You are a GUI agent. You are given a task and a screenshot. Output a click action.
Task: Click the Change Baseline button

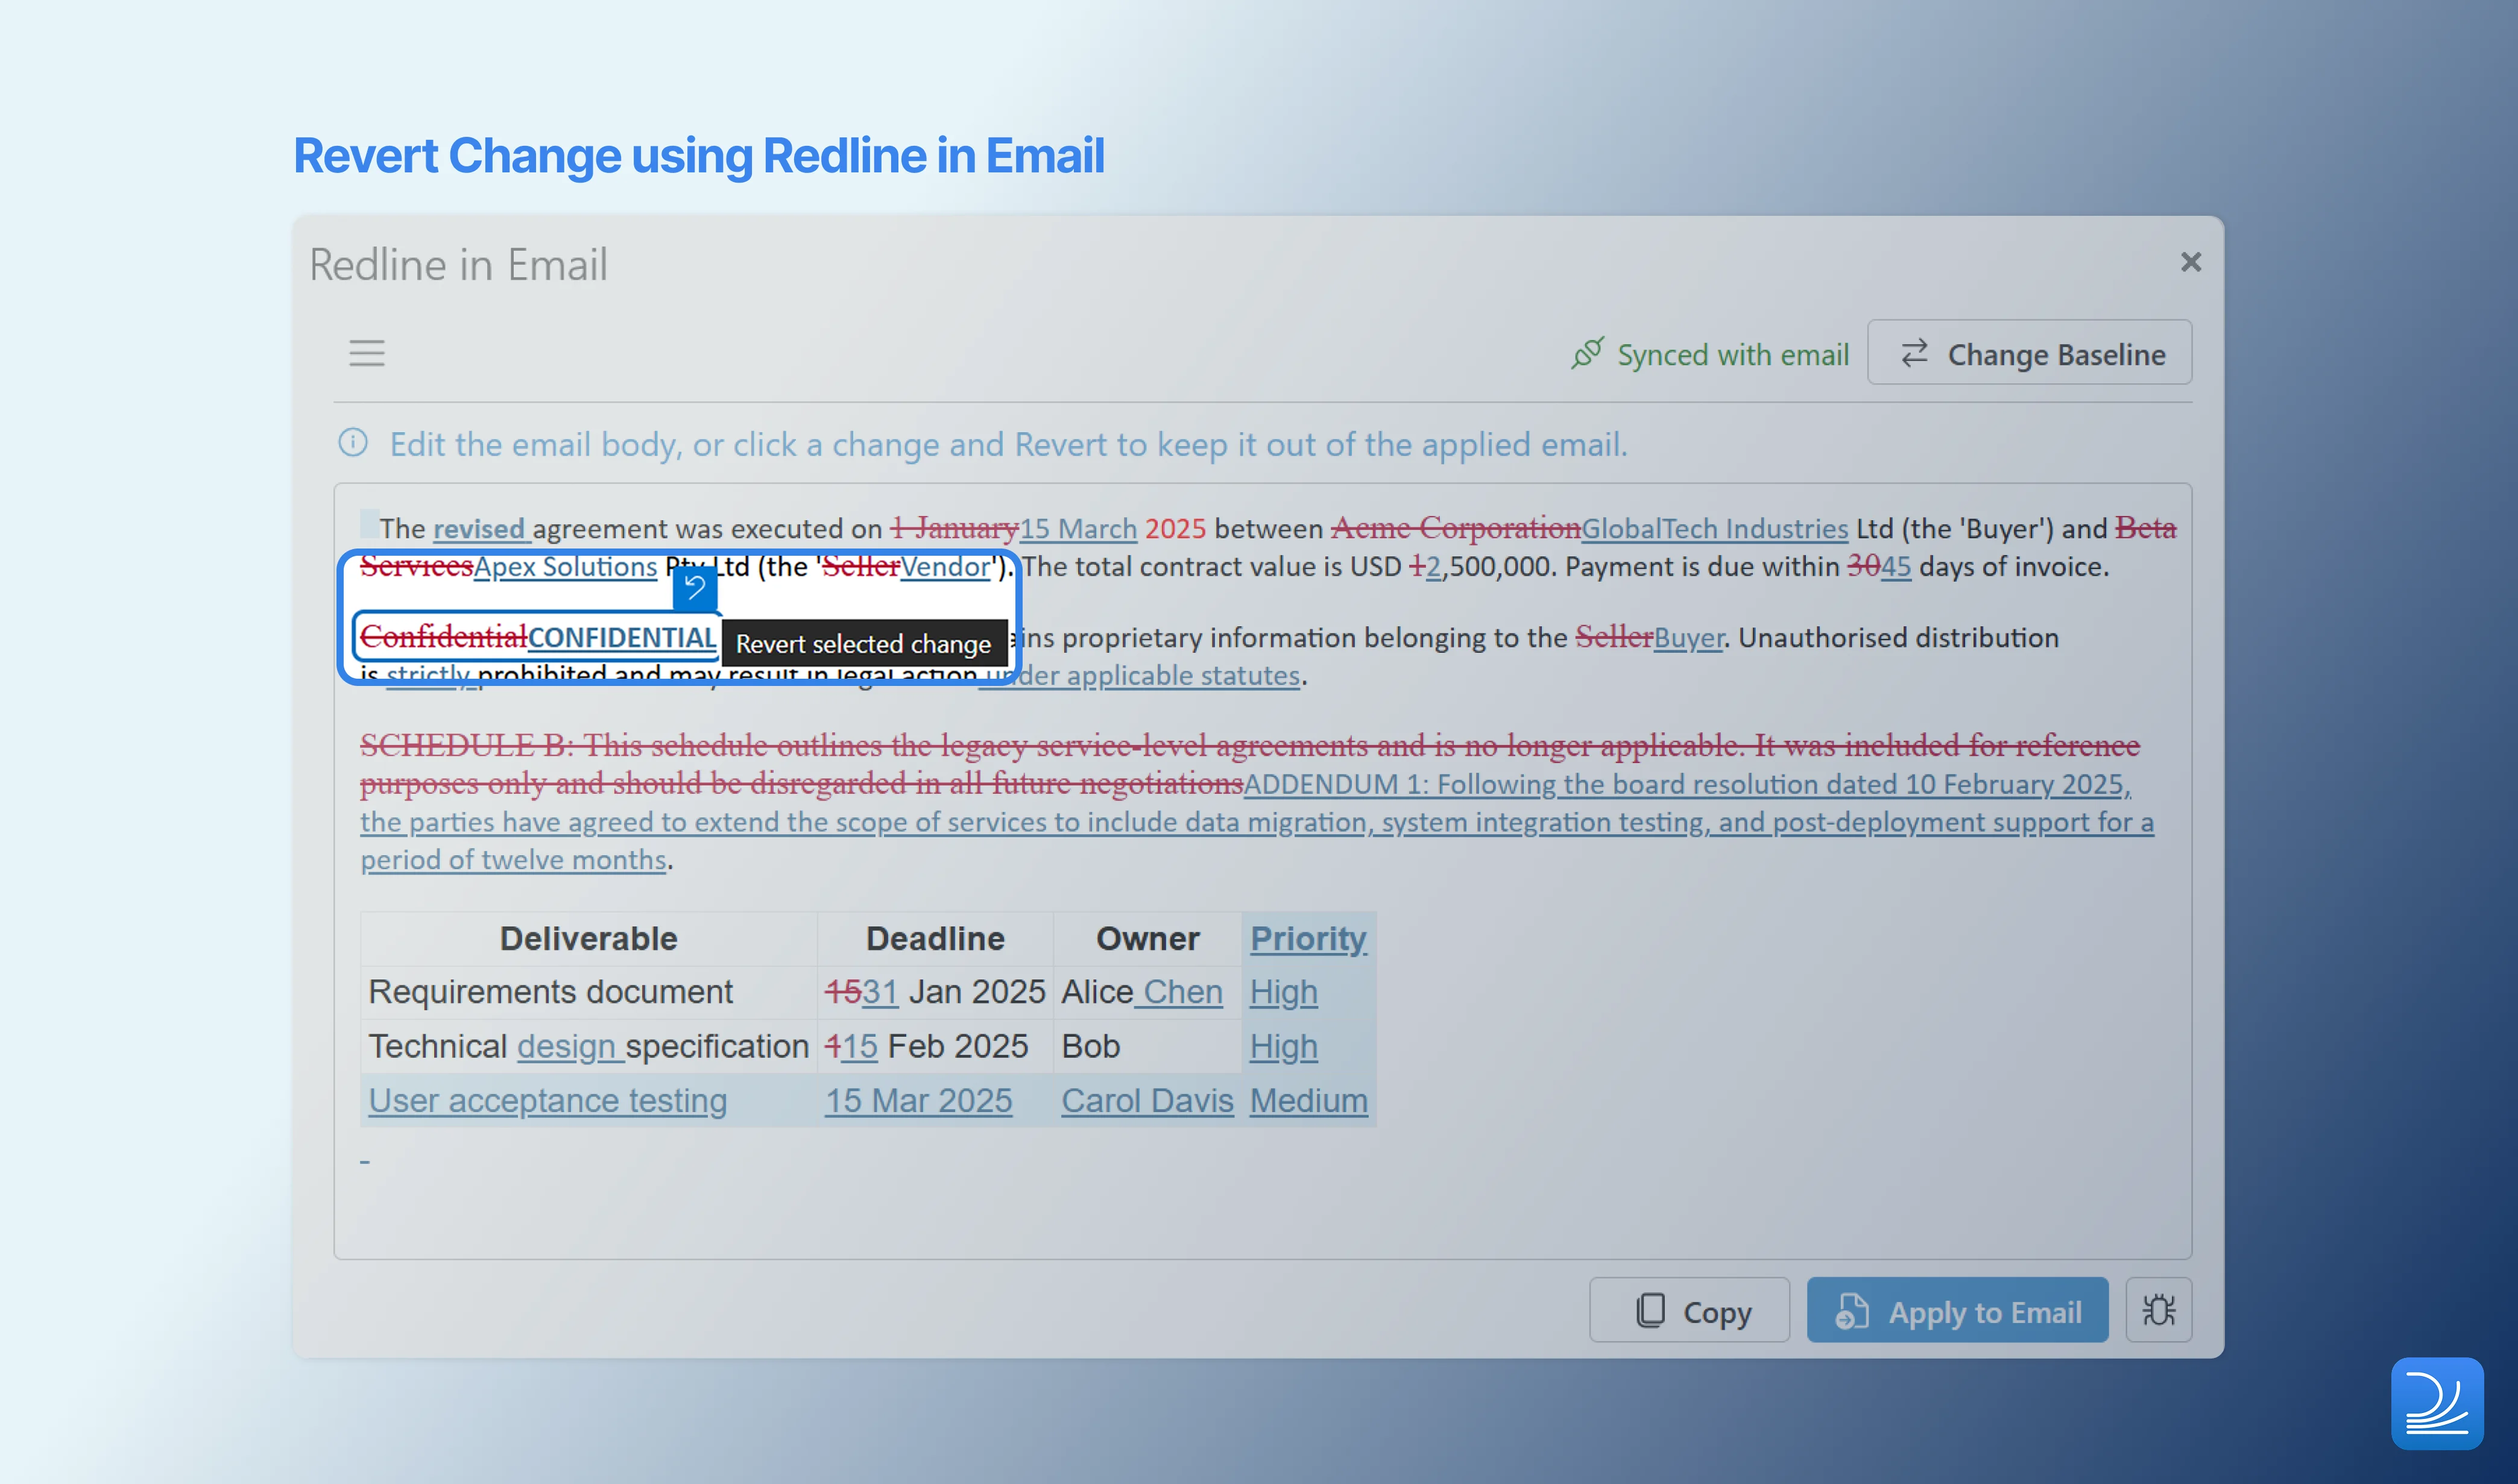click(x=2029, y=353)
